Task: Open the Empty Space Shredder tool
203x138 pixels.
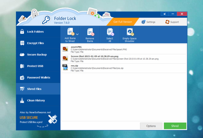Action: (x=130, y=32)
